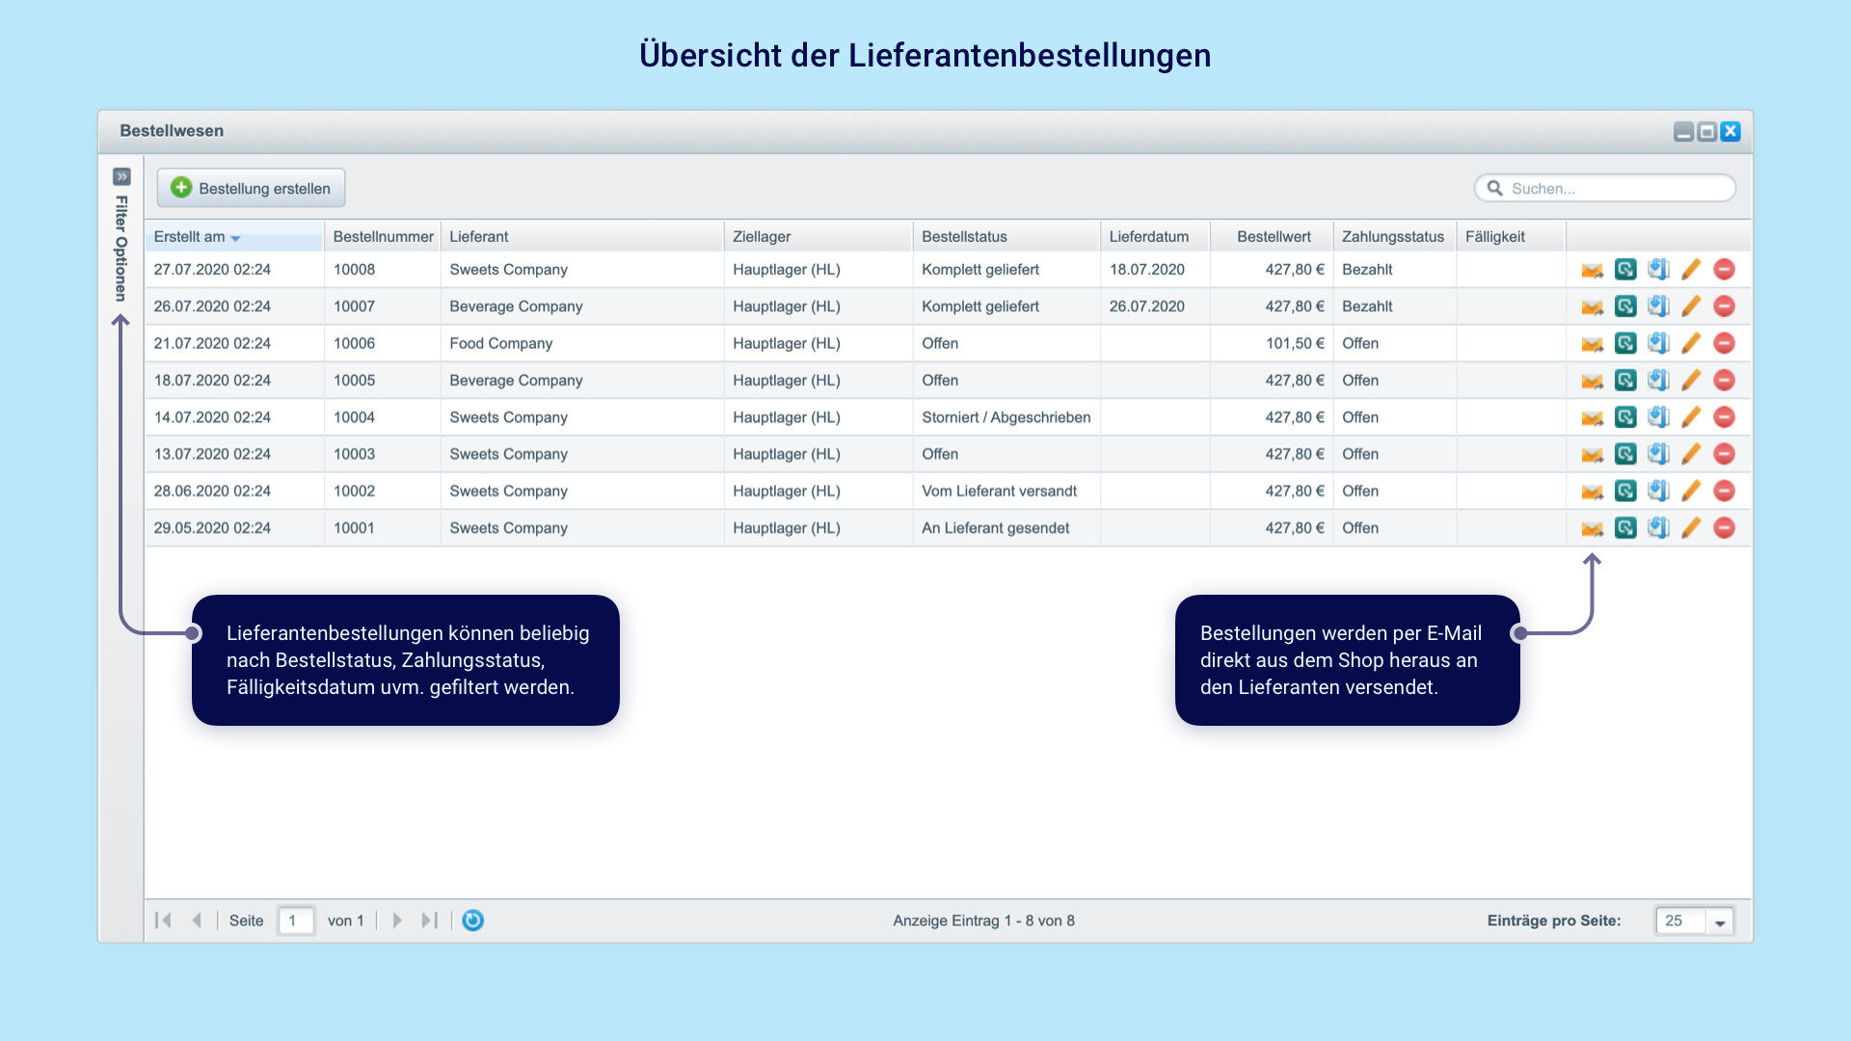This screenshot has width=1851, height=1041.
Task: Click the blue download icon in row 10001
Action: click(x=1658, y=528)
